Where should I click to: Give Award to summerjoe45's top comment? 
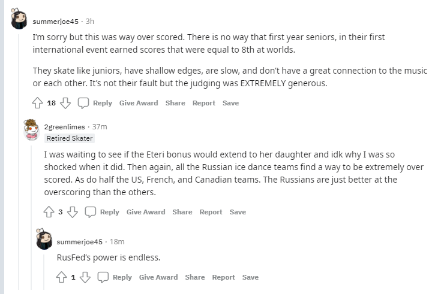point(139,103)
